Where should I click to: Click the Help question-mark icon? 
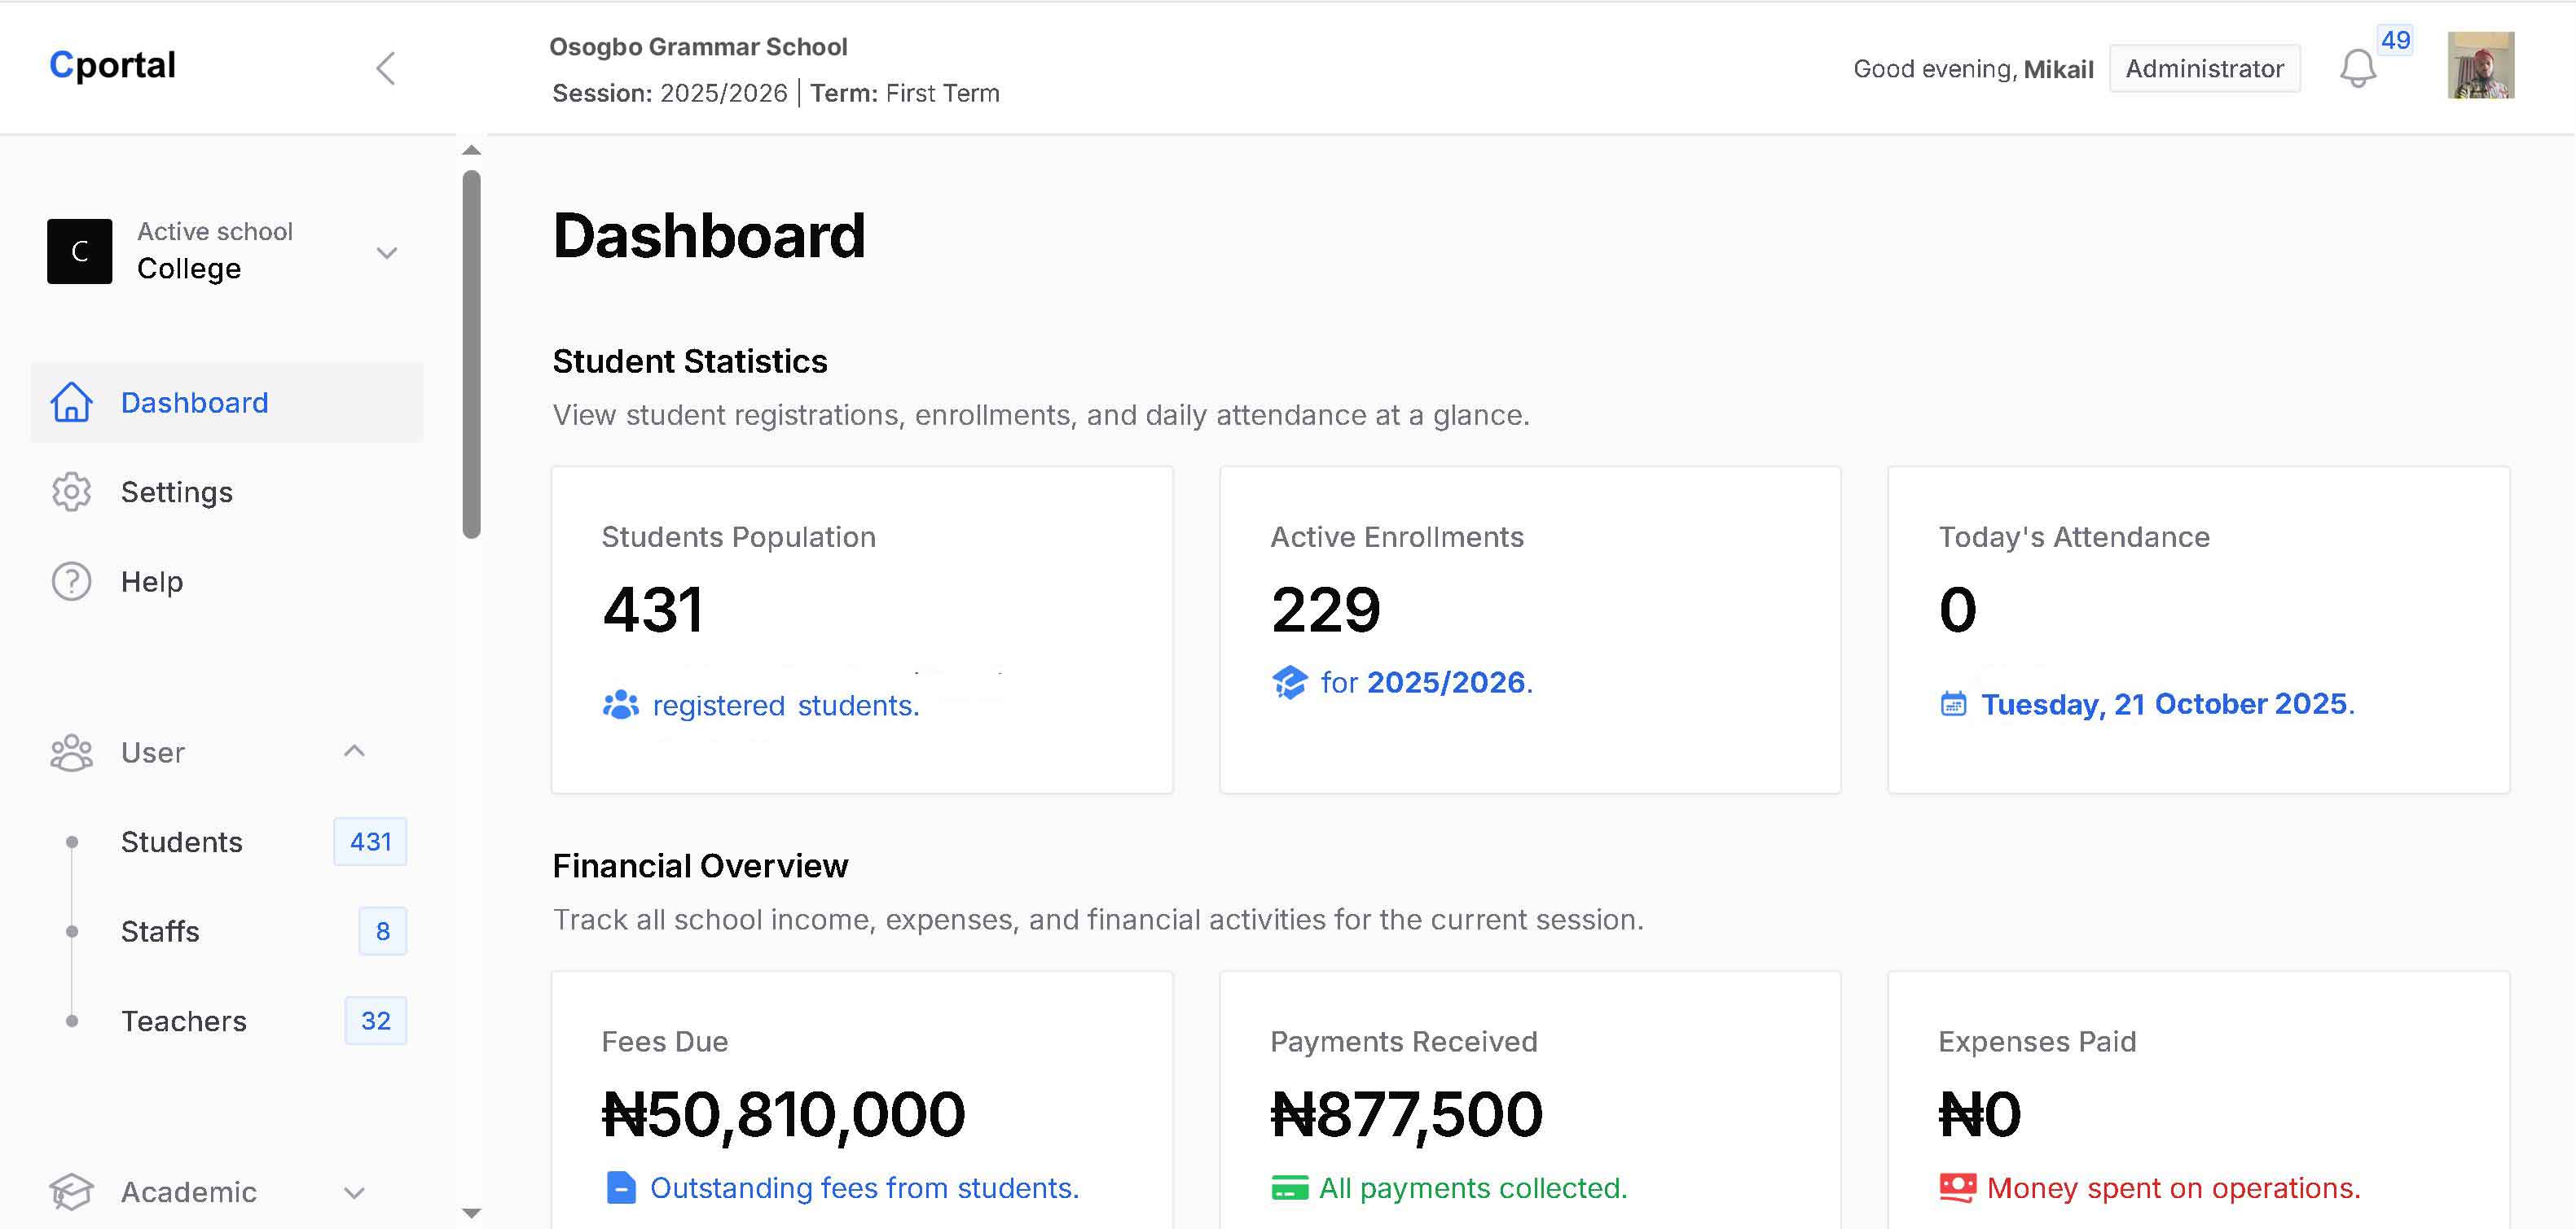click(71, 580)
